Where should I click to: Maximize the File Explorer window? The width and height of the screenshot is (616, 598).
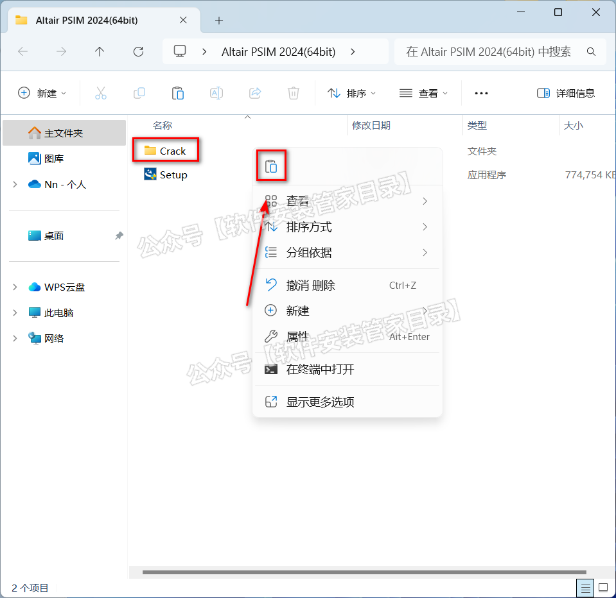pyautogui.click(x=558, y=12)
